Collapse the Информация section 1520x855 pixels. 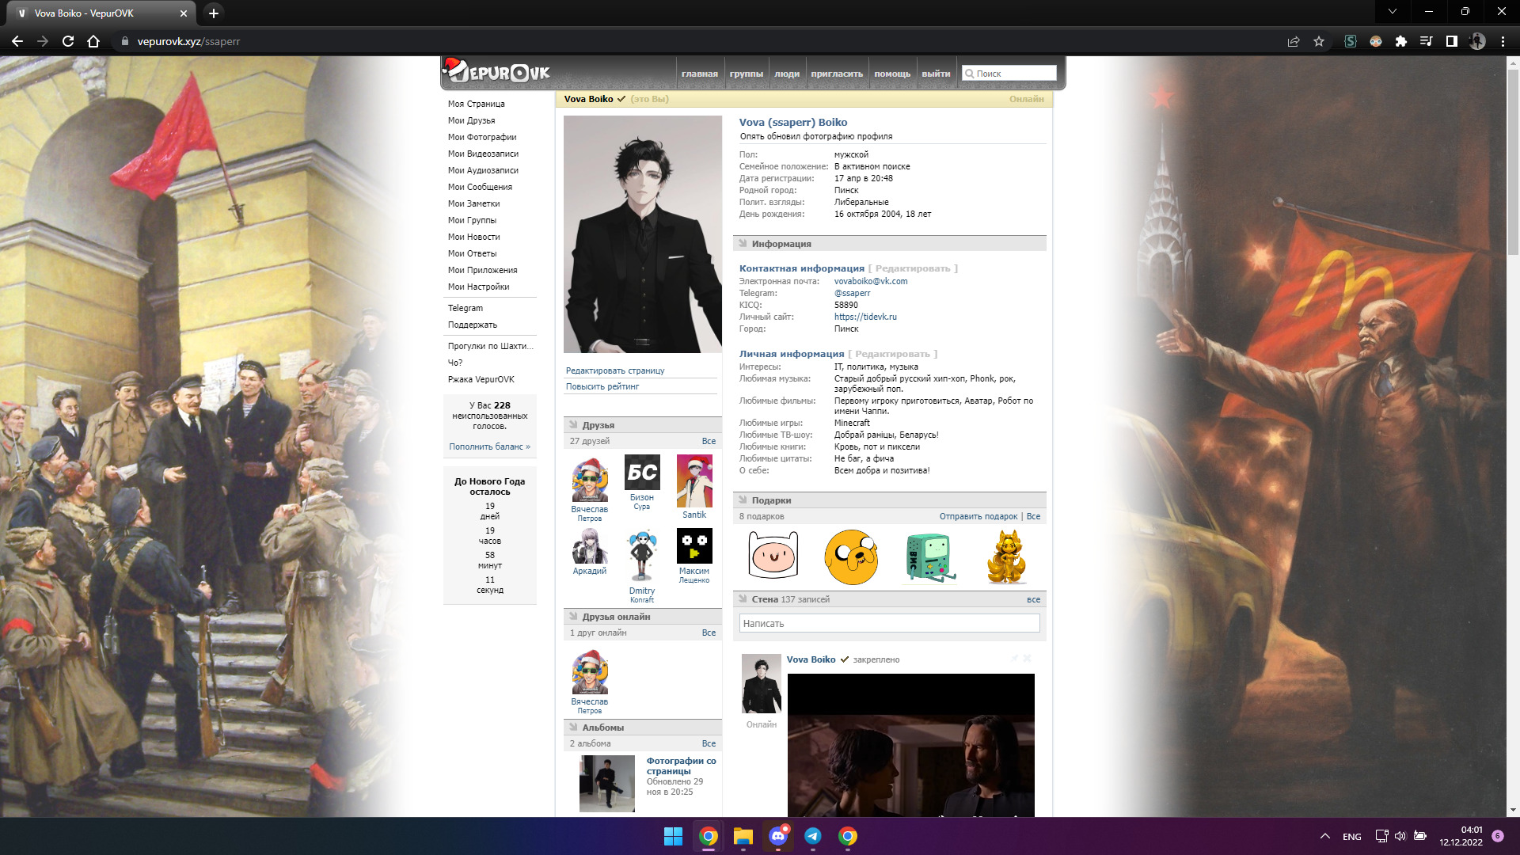coord(890,244)
